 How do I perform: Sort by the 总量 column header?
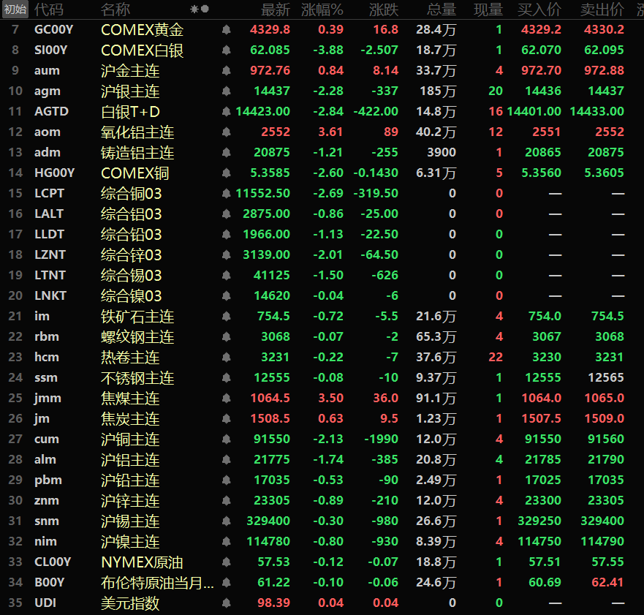pos(442,10)
